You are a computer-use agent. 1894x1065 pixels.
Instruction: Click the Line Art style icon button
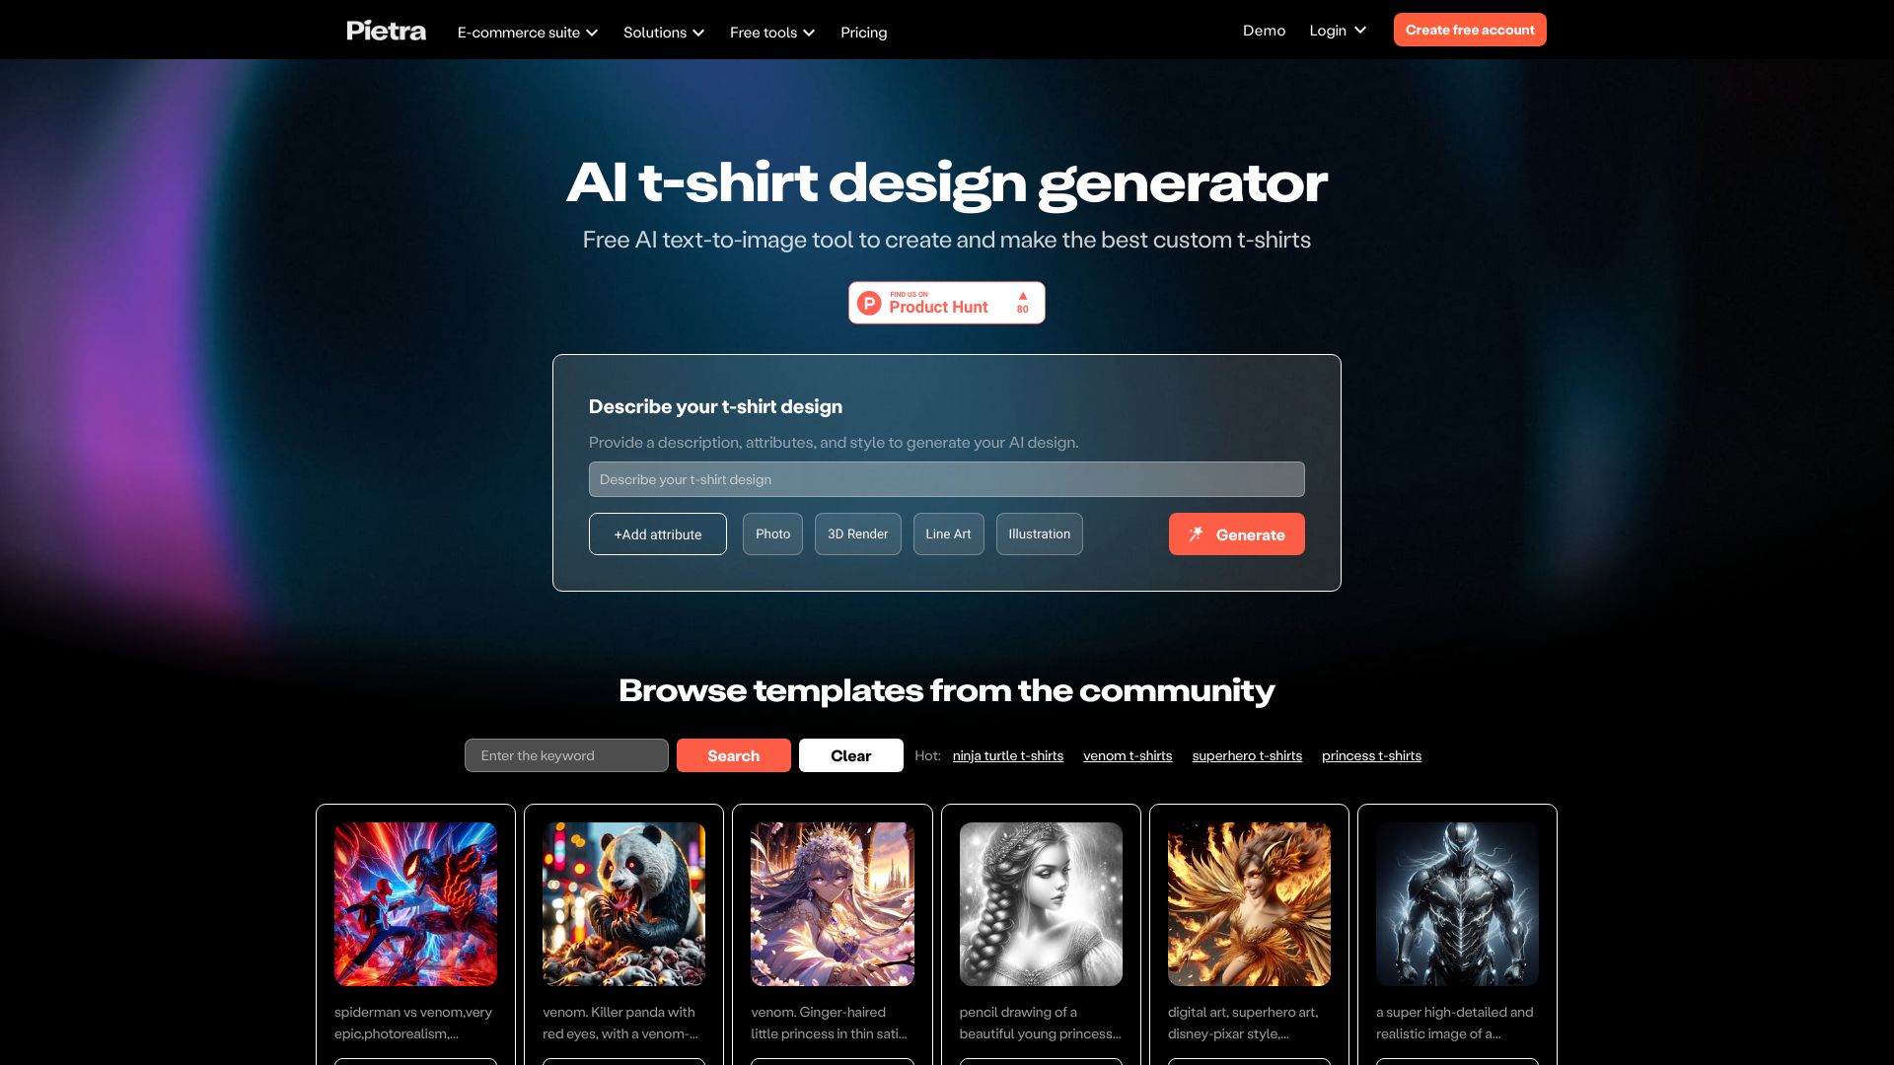[948, 533]
